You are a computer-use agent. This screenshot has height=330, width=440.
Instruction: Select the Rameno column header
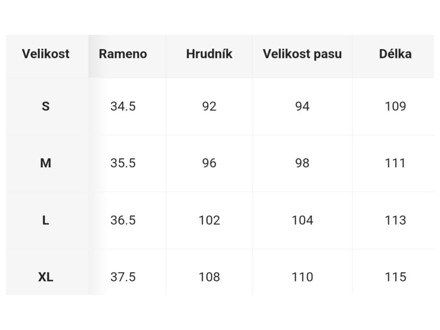123,54
